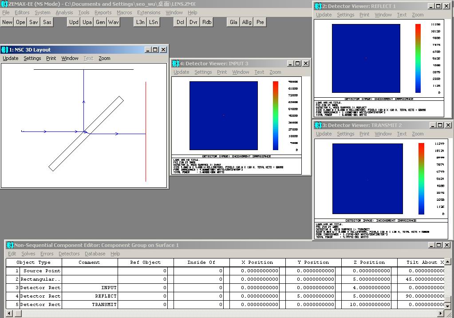Open General settings via Gen button
This screenshot has width=454, height=318.
tap(100, 22)
